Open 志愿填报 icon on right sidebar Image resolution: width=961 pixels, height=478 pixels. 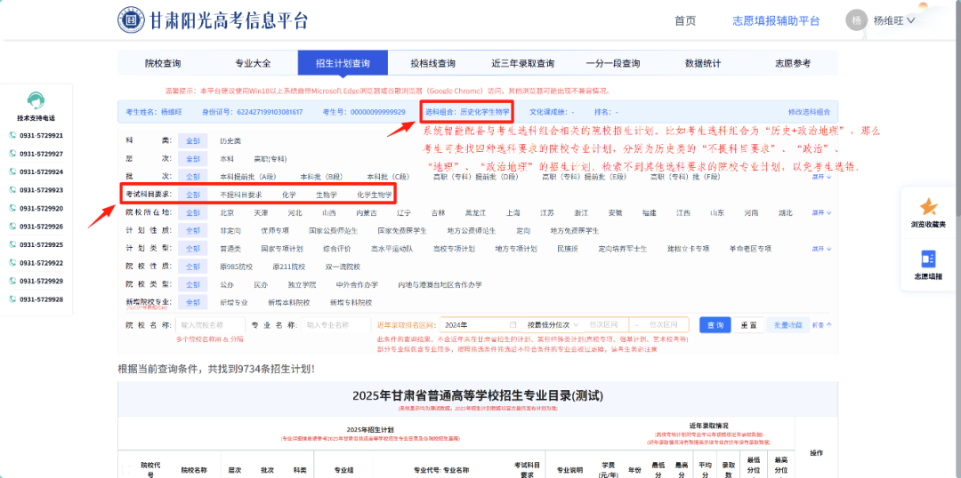pyautogui.click(x=928, y=259)
